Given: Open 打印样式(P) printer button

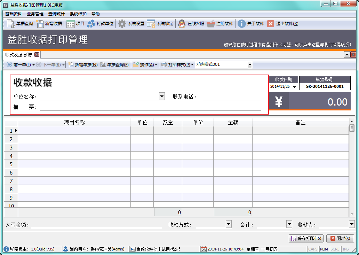Looking at the screenshot, I should tap(177, 65).
